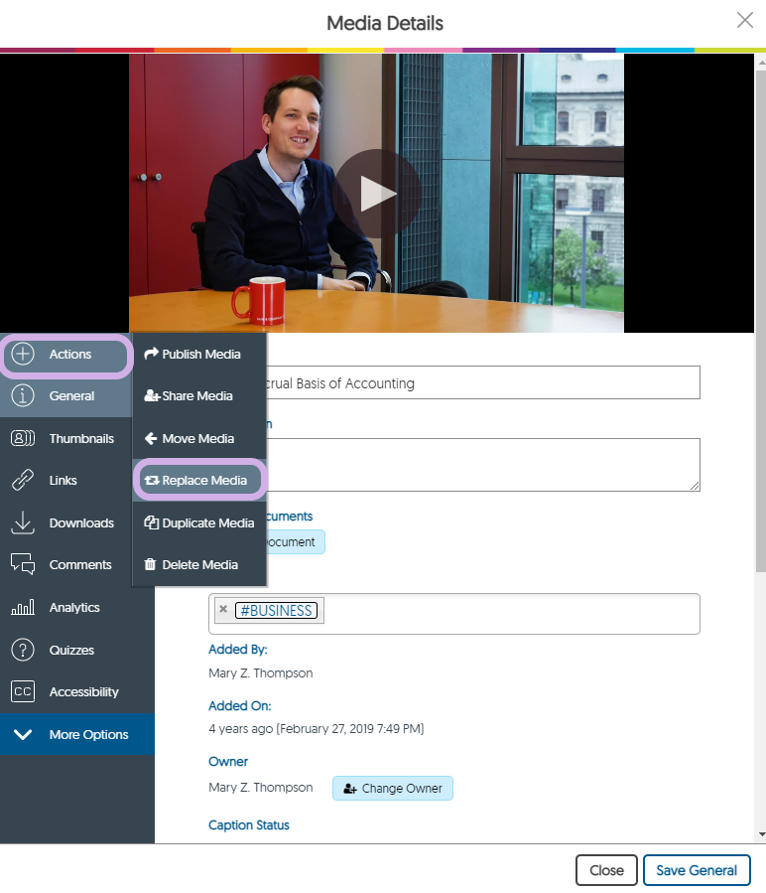766x893 pixels.
Task: Open the General info icon
Action: click(23, 396)
